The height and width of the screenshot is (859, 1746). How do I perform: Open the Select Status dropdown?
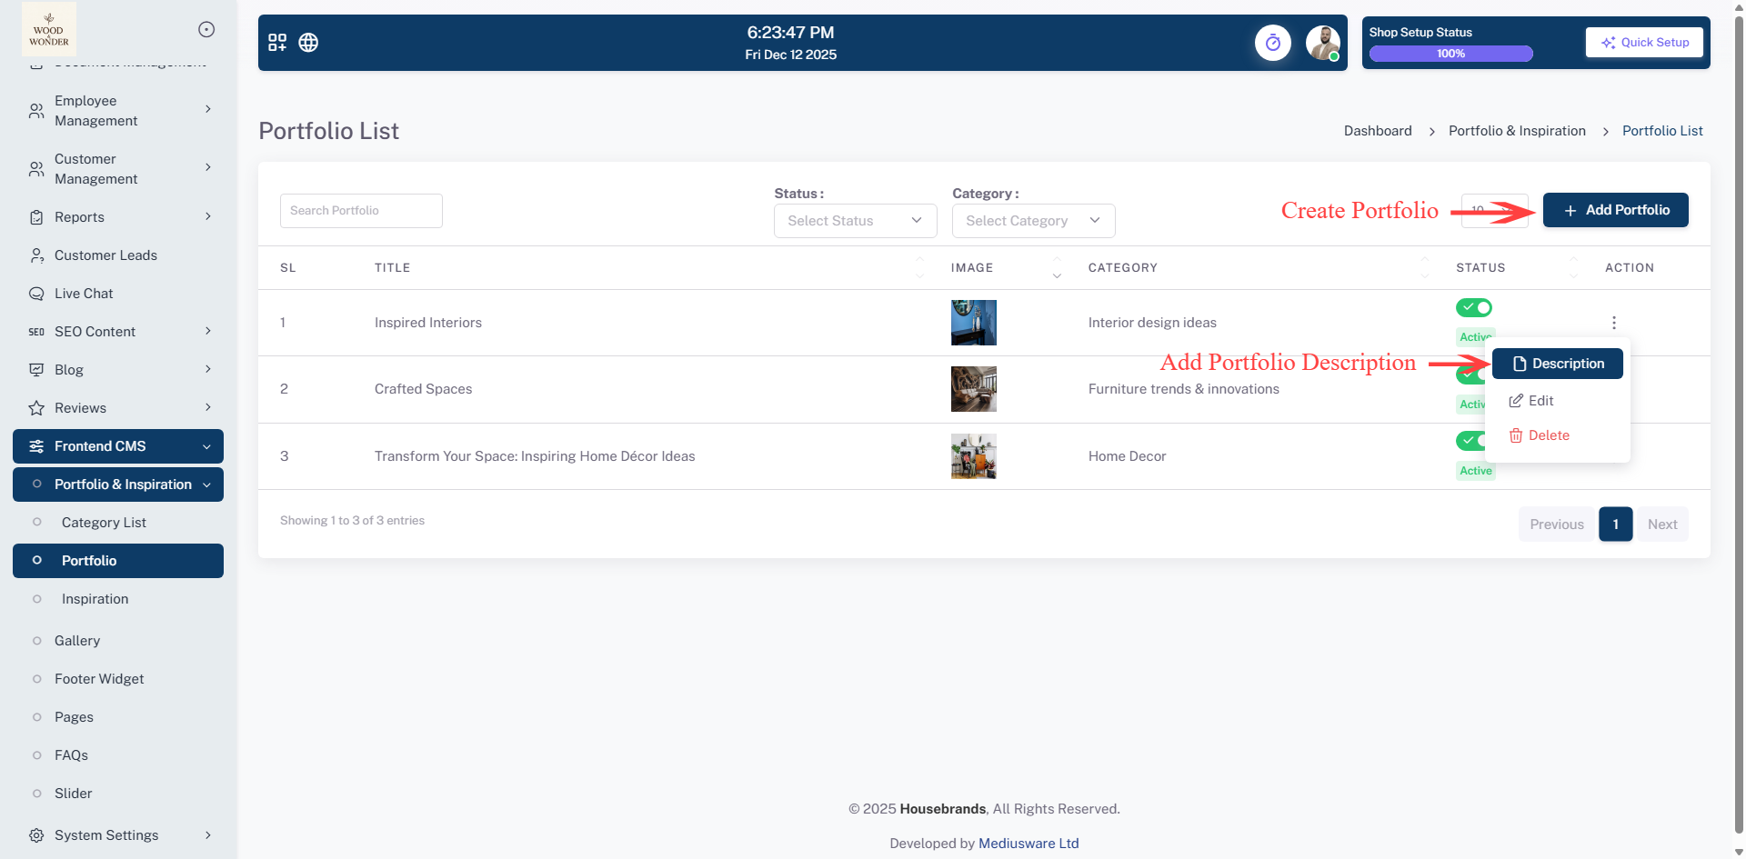tap(855, 221)
